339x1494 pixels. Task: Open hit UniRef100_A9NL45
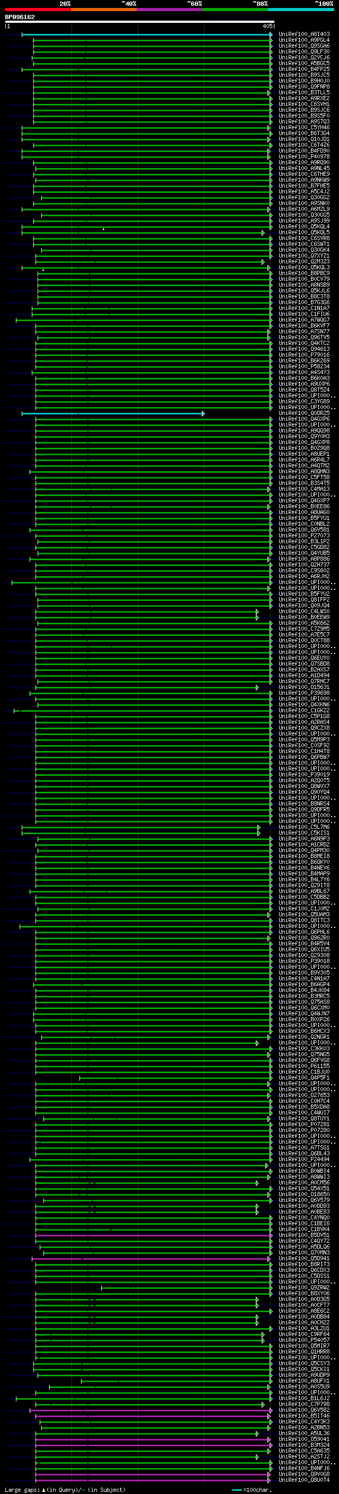pyautogui.click(x=304, y=168)
